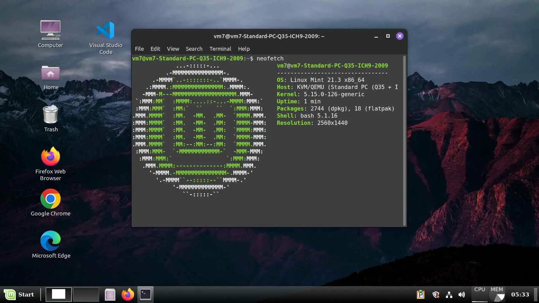Open the Terminal menu in menubar
Viewport: 539px width, 303px height.
pyautogui.click(x=220, y=49)
